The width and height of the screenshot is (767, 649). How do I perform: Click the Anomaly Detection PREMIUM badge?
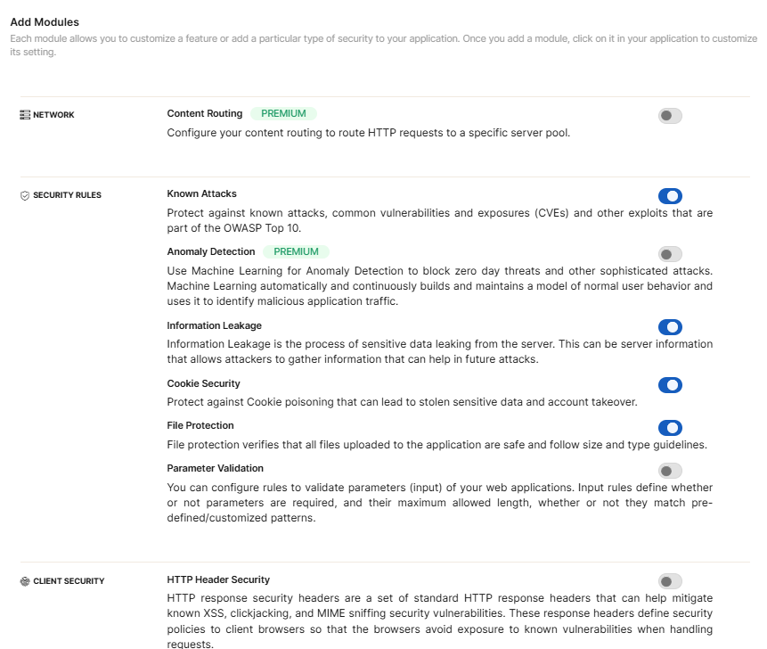click(296, 252)
